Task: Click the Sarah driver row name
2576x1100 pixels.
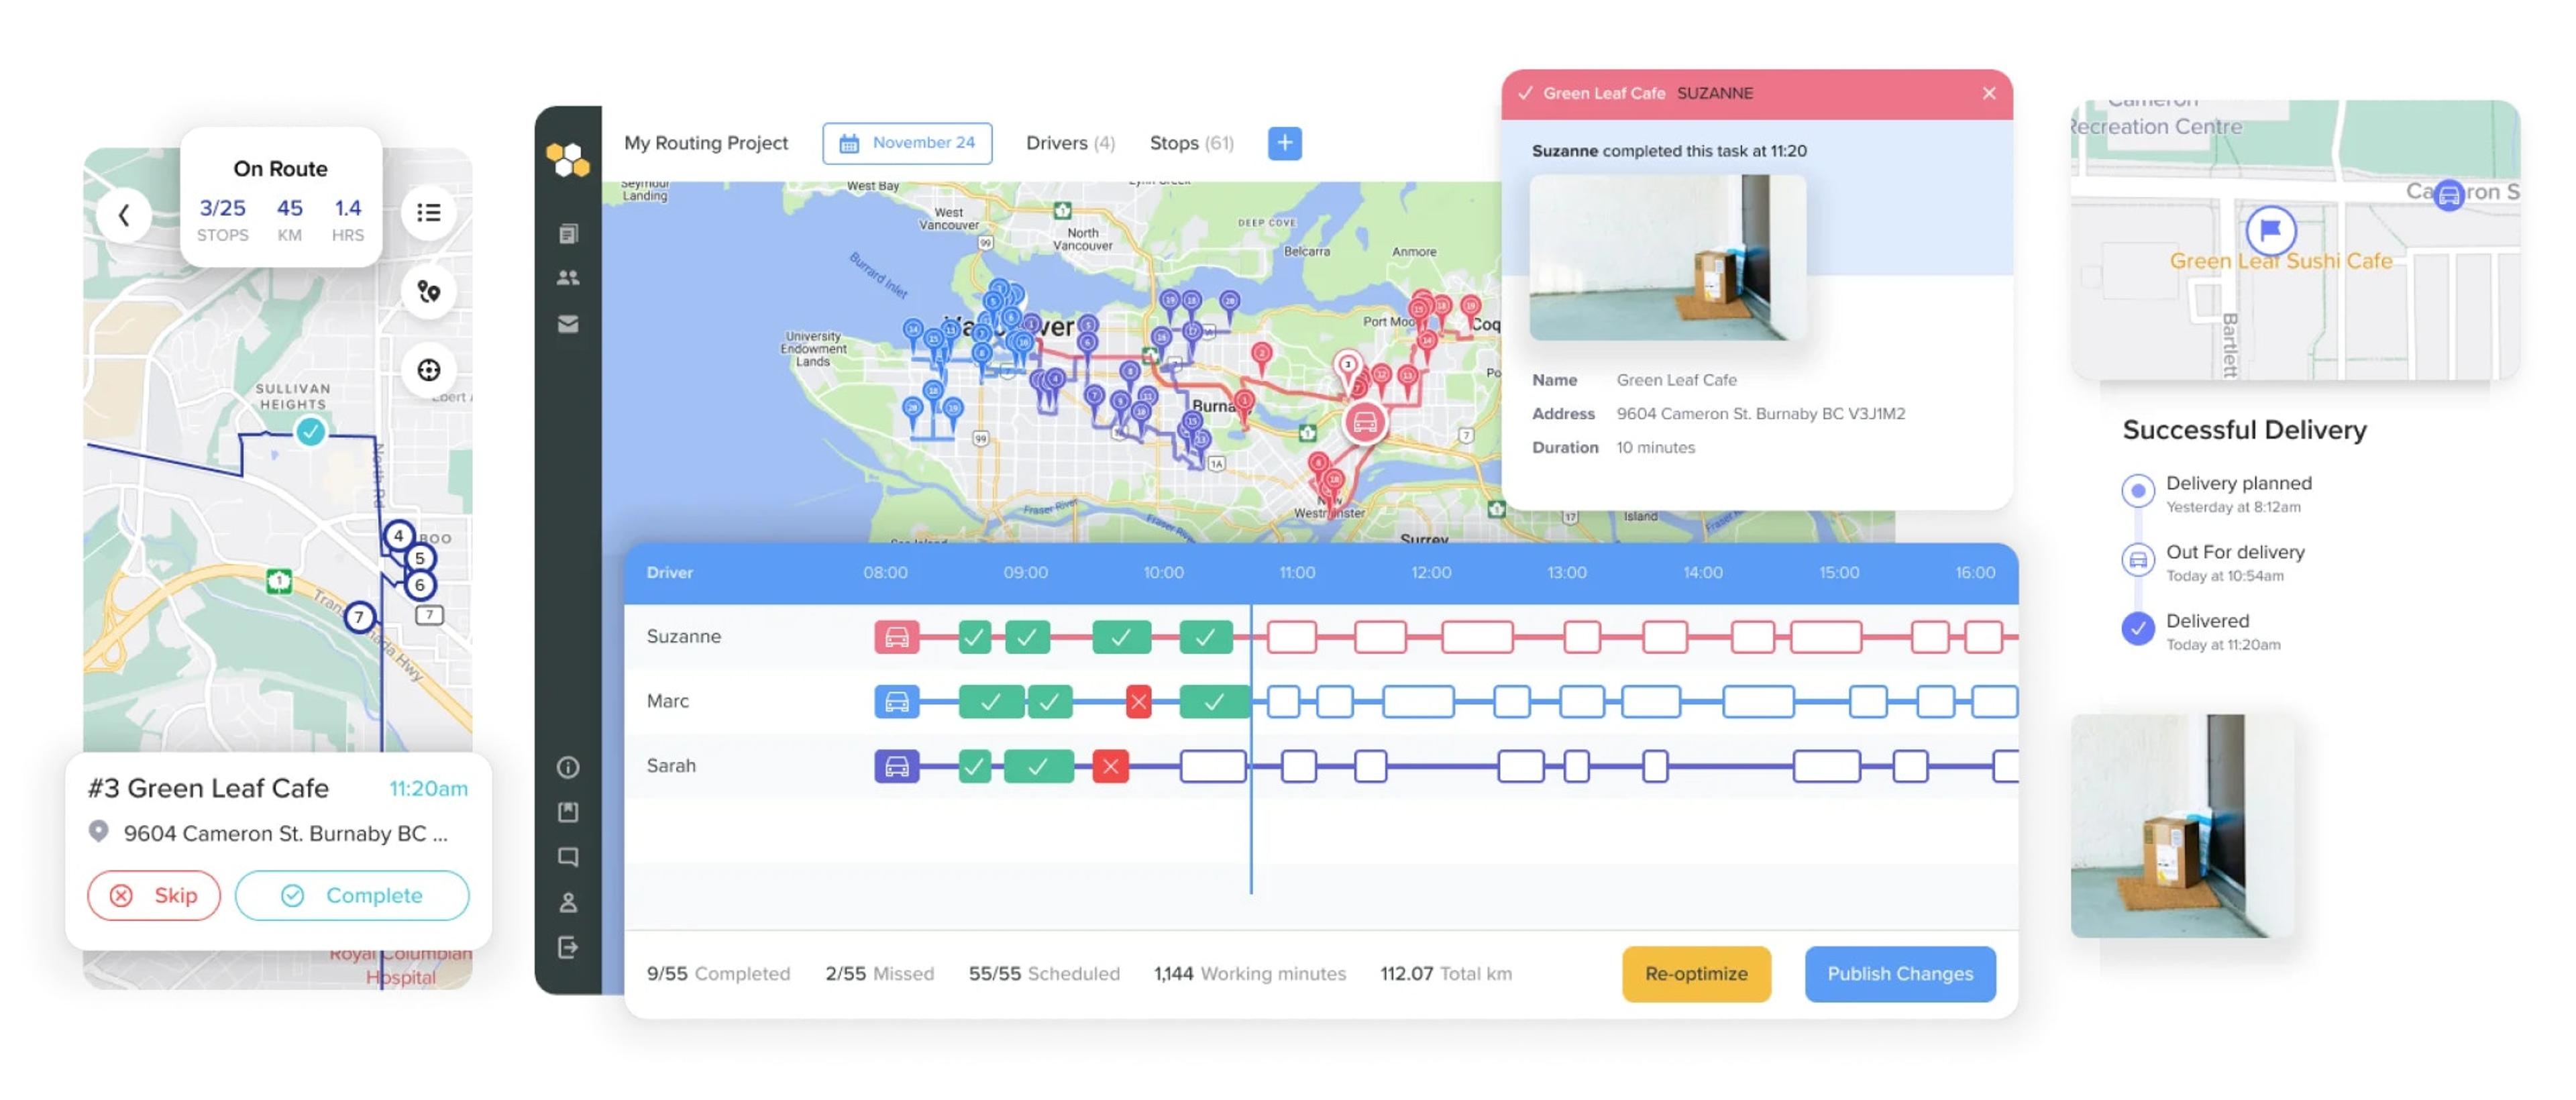Action: pos(670,767)
